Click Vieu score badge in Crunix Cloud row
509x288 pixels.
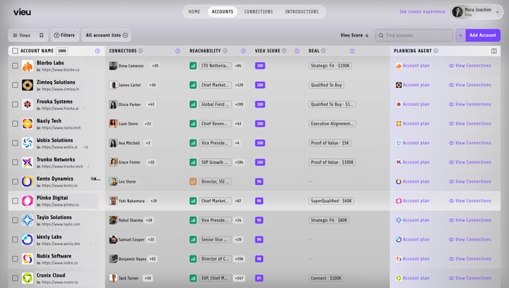pos(259,278)
